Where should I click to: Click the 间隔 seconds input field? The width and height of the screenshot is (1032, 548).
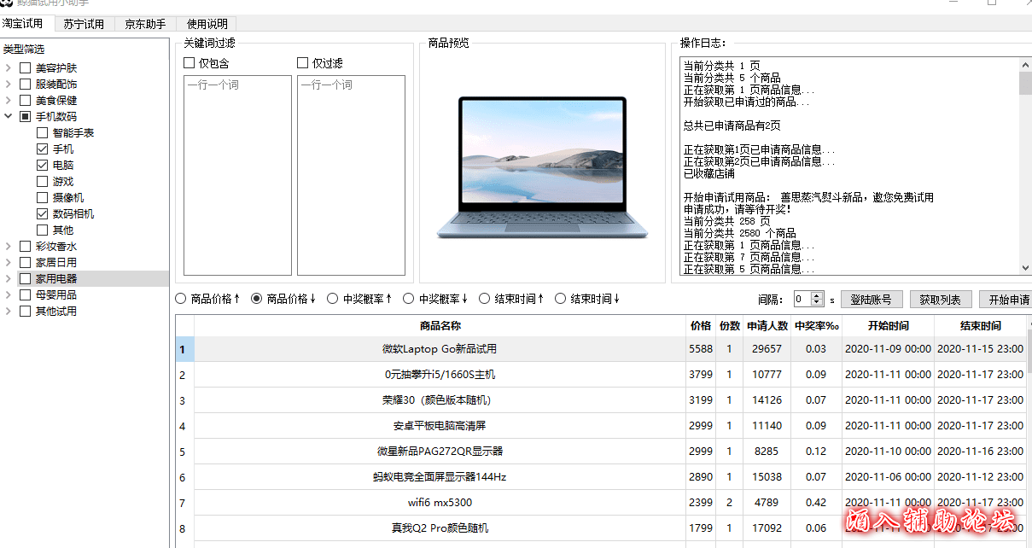click(801, 300)
